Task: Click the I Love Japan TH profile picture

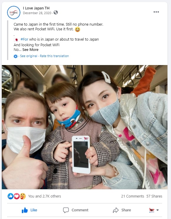Action: 14,12
